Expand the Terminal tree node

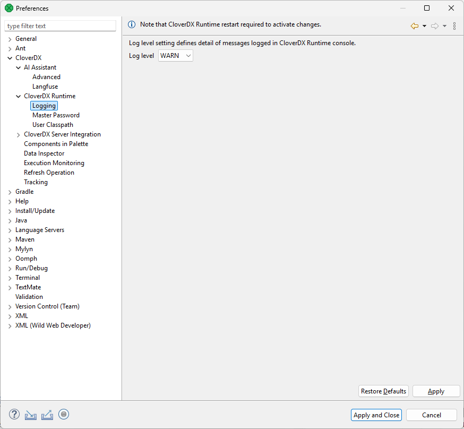point(10,278)
